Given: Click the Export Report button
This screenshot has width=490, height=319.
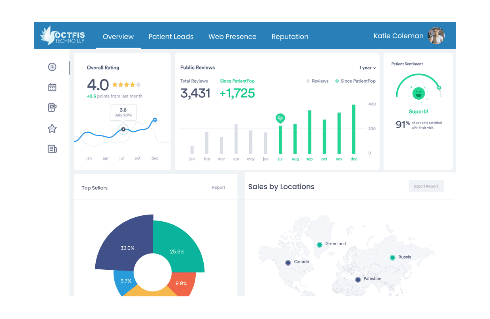Looking at the screenshot, I should [426, 186].
